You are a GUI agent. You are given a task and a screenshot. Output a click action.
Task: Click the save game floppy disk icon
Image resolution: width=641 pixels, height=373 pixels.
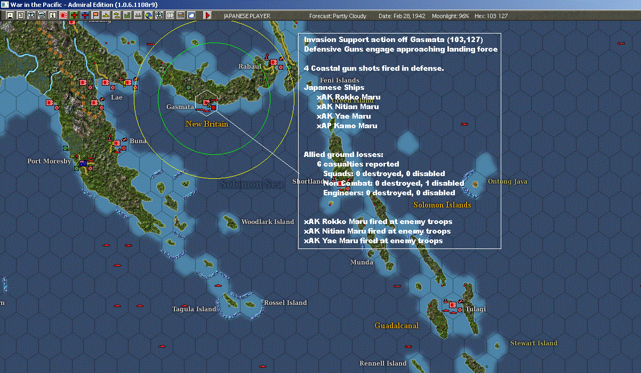(x=10, y=15)
